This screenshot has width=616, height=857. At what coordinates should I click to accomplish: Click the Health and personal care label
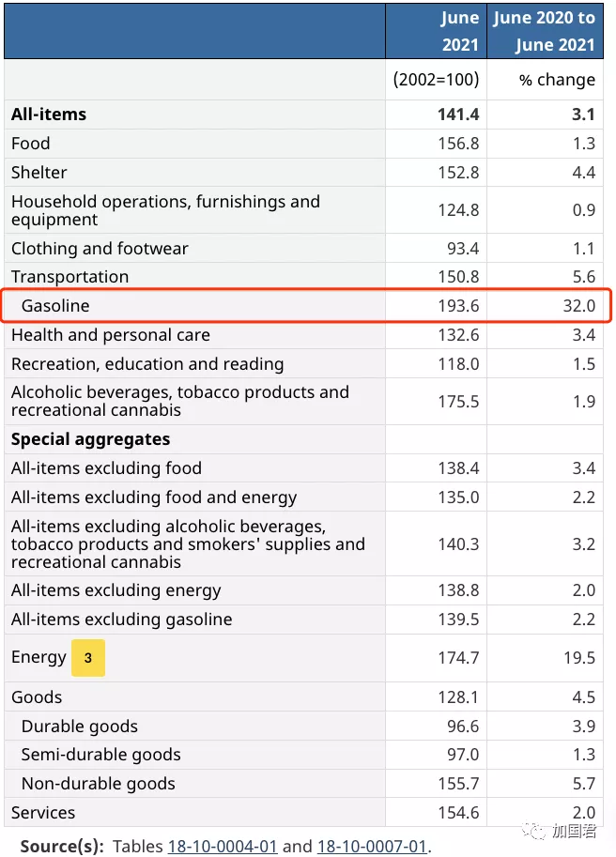[x=111, y=335]
